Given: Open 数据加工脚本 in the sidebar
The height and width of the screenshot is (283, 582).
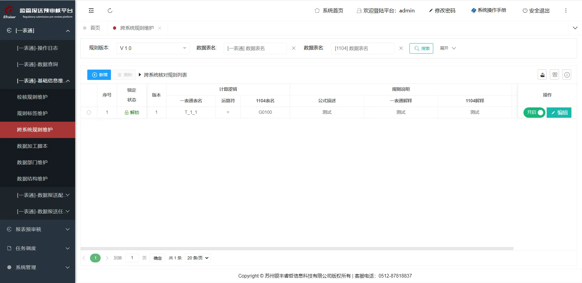Looking at the screenshot, I should (x=32, y=146).
